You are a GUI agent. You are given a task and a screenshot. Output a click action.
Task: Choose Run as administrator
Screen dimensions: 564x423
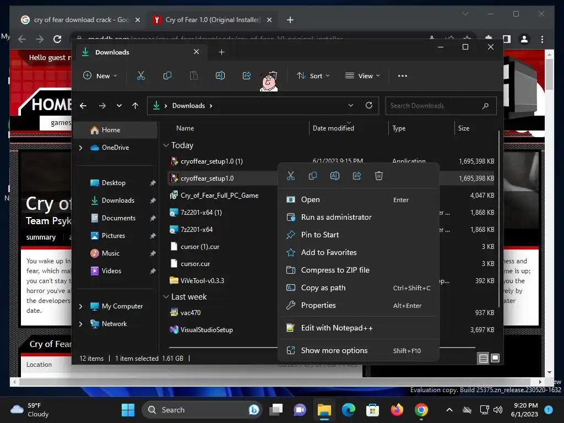click(359, 217)
